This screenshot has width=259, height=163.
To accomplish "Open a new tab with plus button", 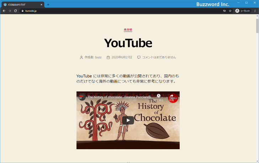I will click(x=48, y=5).
